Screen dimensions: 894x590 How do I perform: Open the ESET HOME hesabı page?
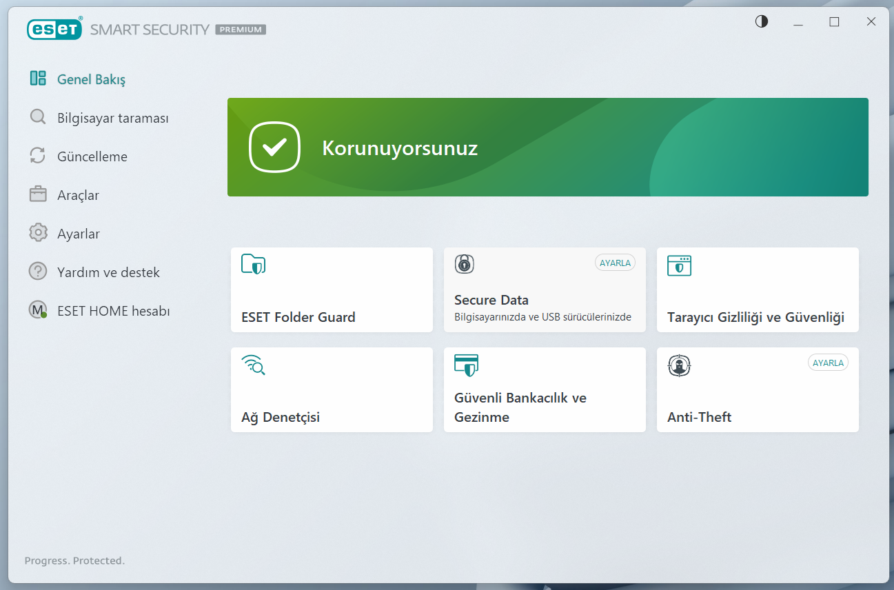114,311
